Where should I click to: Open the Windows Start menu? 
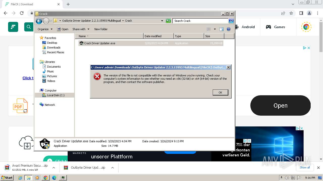(7, 178)
